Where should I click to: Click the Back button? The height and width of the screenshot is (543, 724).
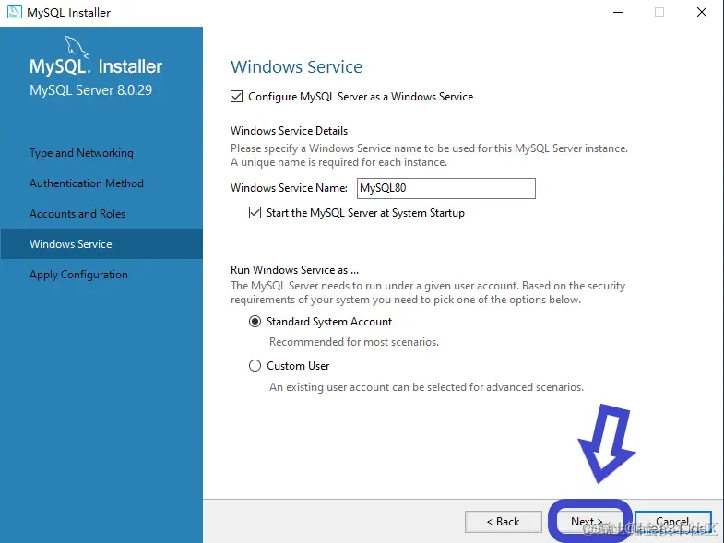(x=504, y=522)
